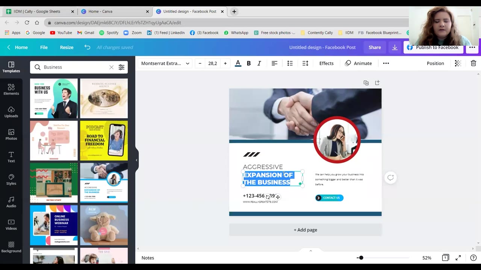Open the toolbar more options ellipsis
This screenshot has width=481, height=270.
pos(386,63)
